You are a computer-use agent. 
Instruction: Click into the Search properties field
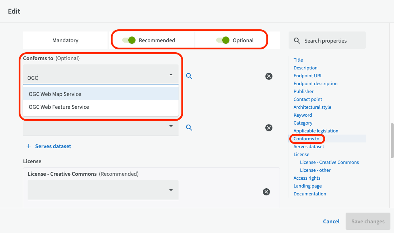[332, 40]
